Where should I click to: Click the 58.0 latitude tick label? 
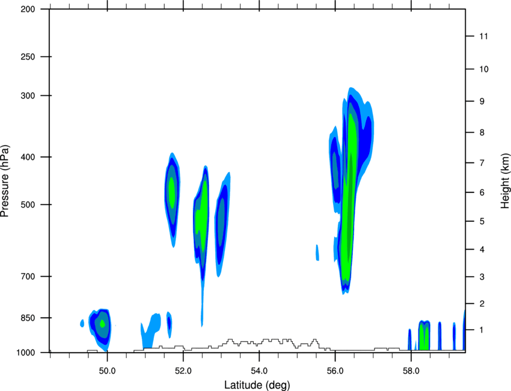click(x=411, y=371)
